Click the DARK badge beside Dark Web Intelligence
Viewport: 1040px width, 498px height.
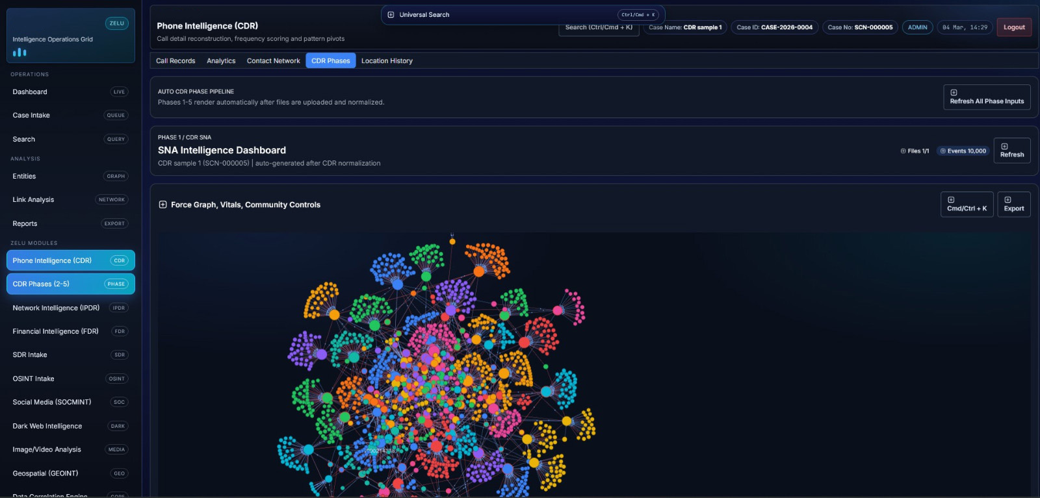(118, 427)
